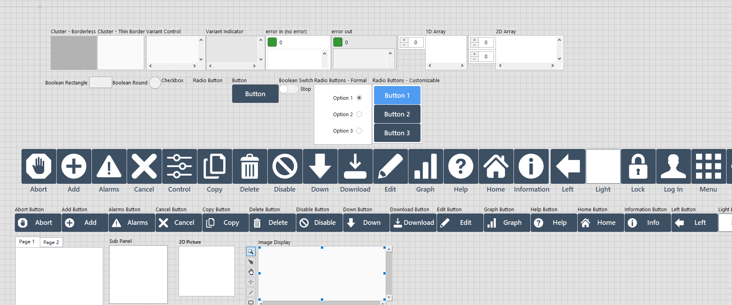Click the error out code field
The height and width of the screenshot is (305, 732).
369,42
